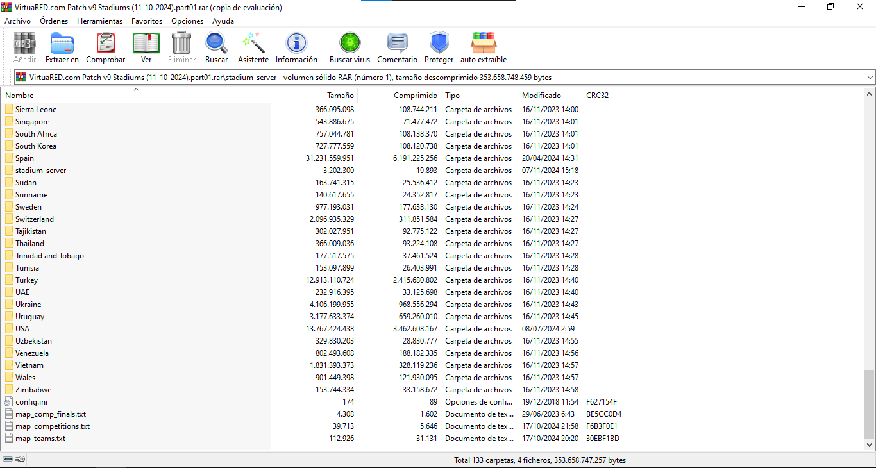
Task: Select map_teams.txt file icon
Action: (9, 439)
